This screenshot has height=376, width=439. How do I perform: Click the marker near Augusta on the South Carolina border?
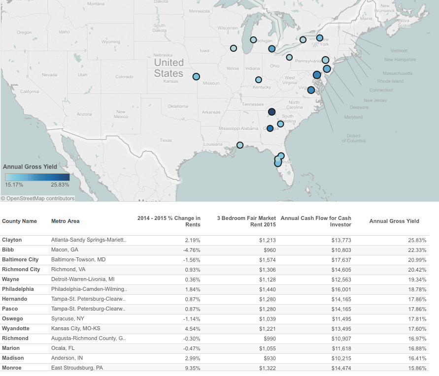[x=280, y=124]
